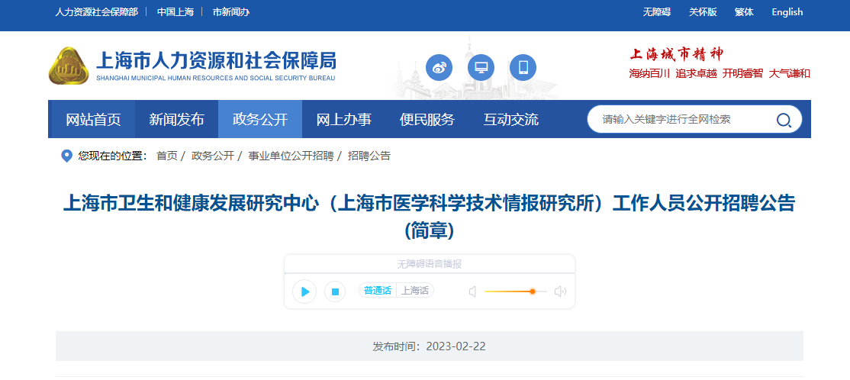Mute volume with low speaker icon
This screenshot has height=380, width=850.
[472, 291]
